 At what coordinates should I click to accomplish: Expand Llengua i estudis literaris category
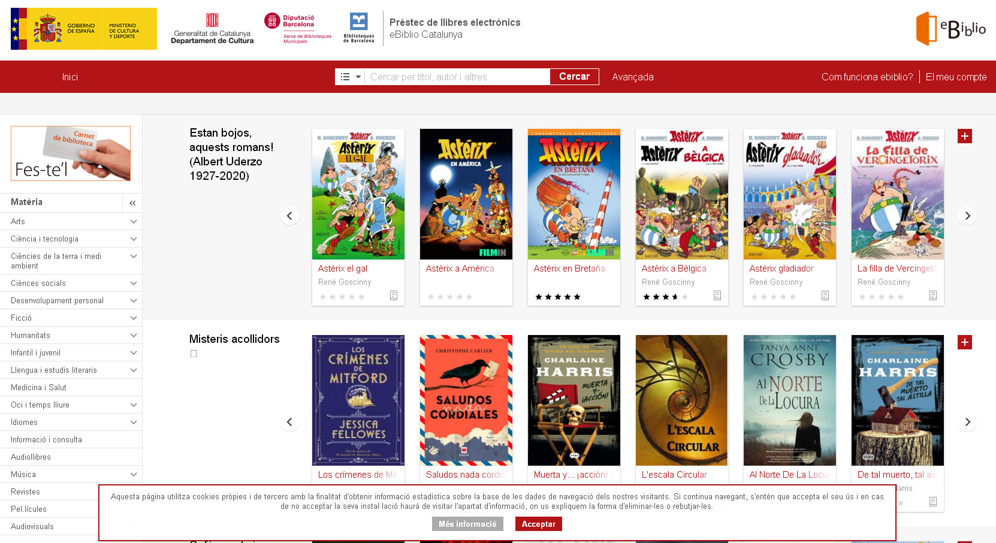(x=133, y=370)
